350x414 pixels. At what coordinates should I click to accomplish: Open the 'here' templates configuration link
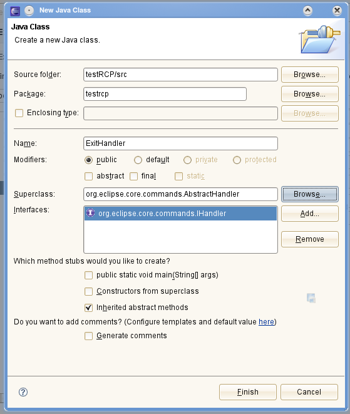[266, 322]
